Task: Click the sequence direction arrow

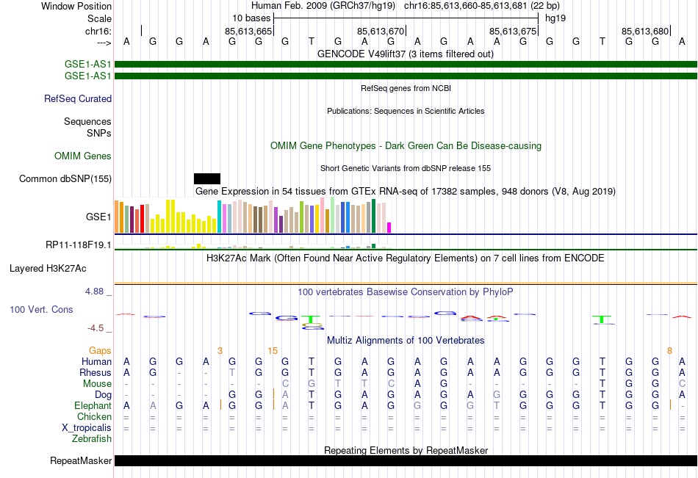Action: pyautogui.click(x=104, y=43)
